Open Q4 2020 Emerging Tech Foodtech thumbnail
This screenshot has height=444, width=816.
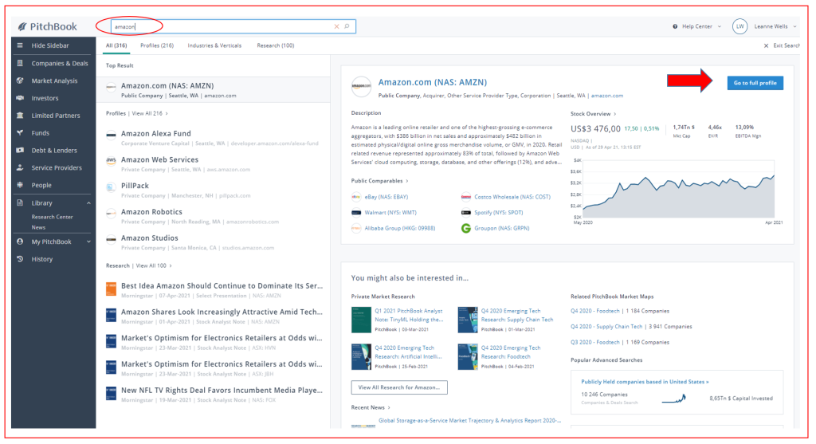(467, 356)
